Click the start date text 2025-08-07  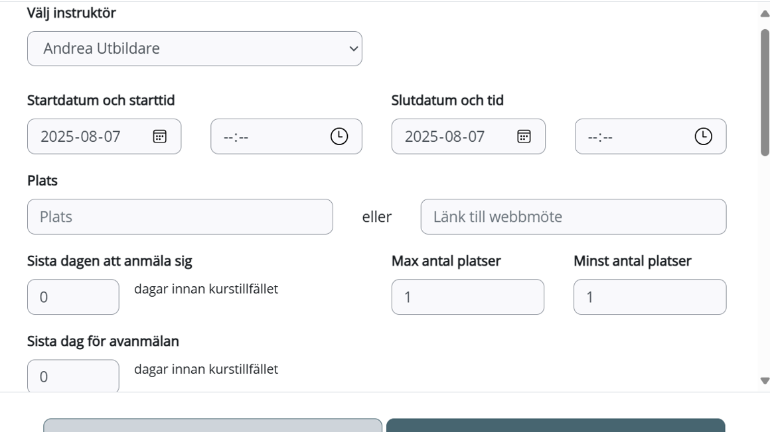tap(81, 137)
